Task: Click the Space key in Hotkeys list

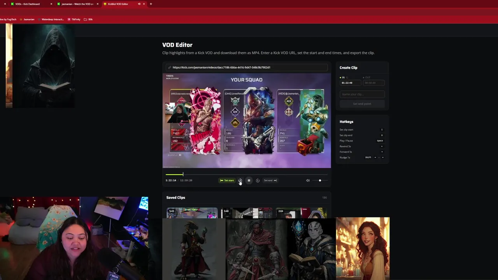Action: pyautogui.click(x=380, y=141)
